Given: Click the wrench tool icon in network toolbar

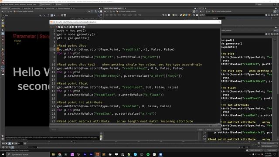Looking at the screenshot, I should coord(163,15).
